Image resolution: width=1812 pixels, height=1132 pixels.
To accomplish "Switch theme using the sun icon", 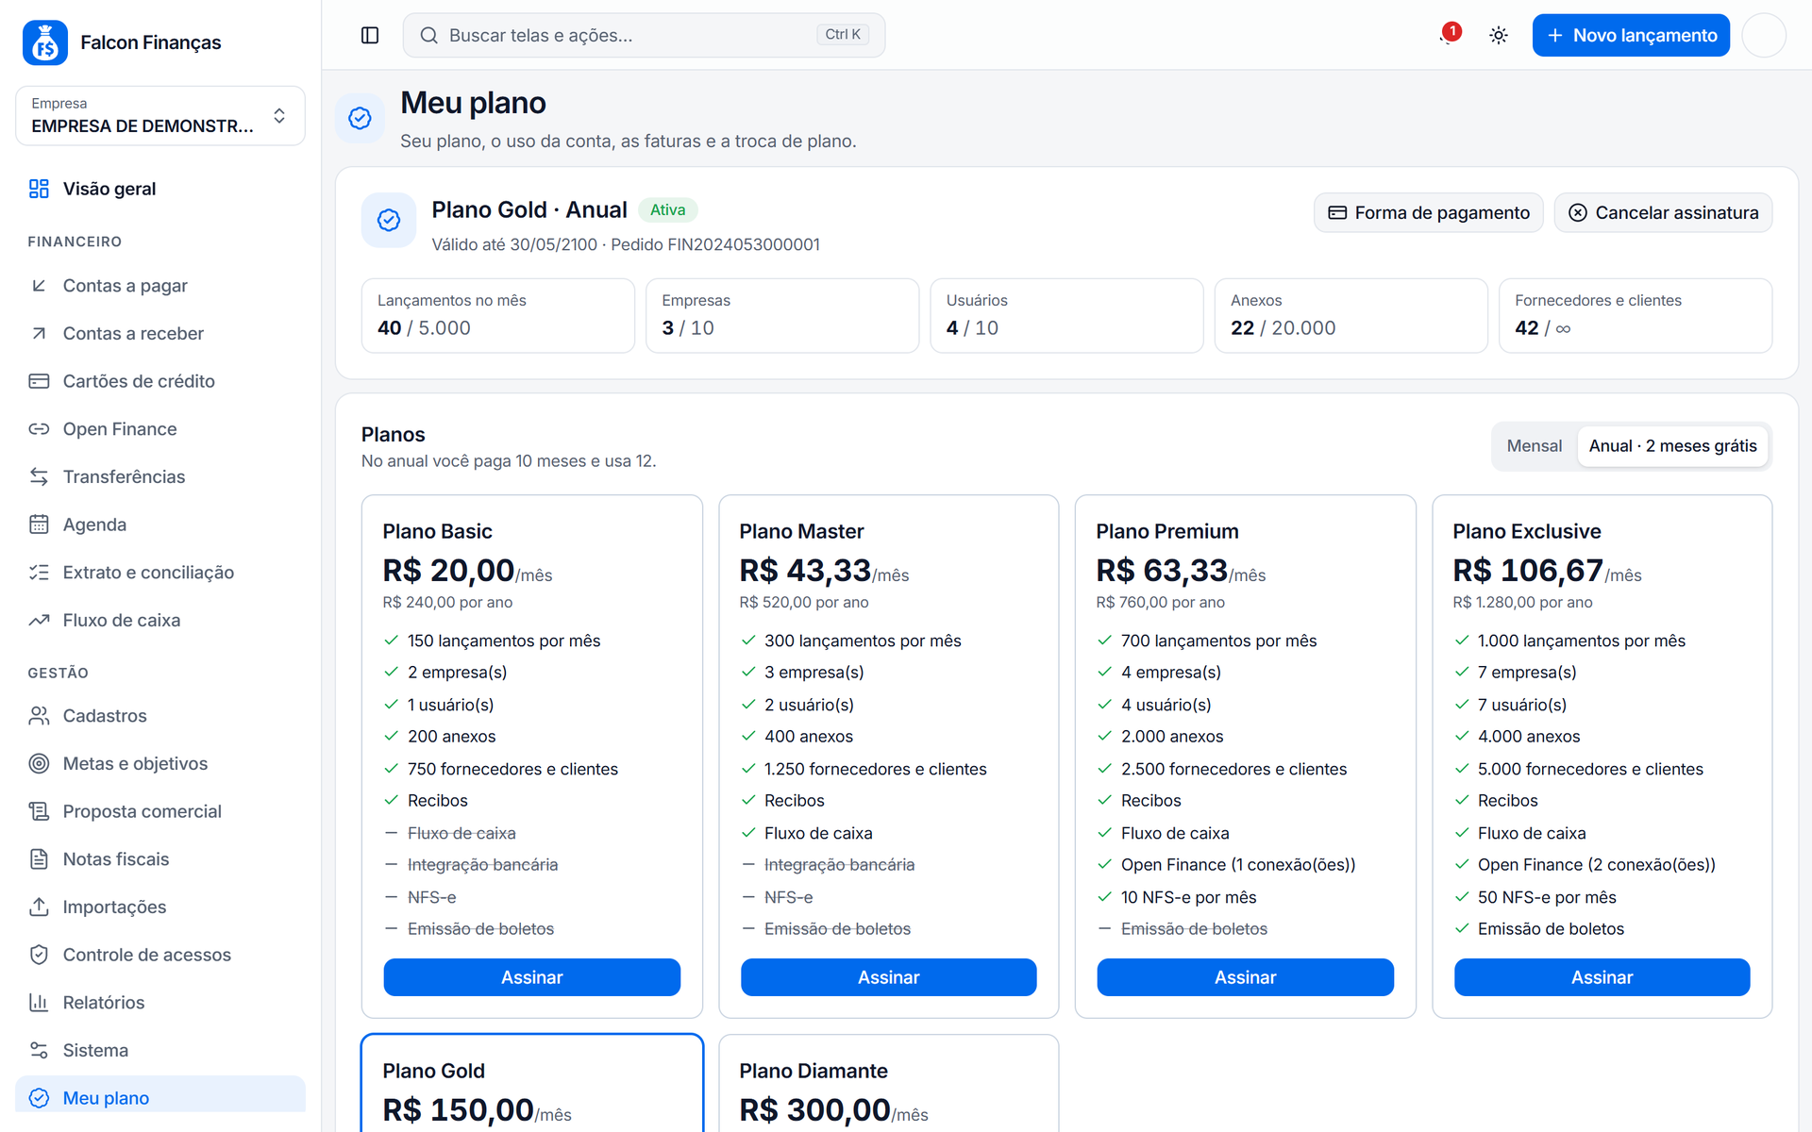I will pyautogui.click(x=1499, y=35).
